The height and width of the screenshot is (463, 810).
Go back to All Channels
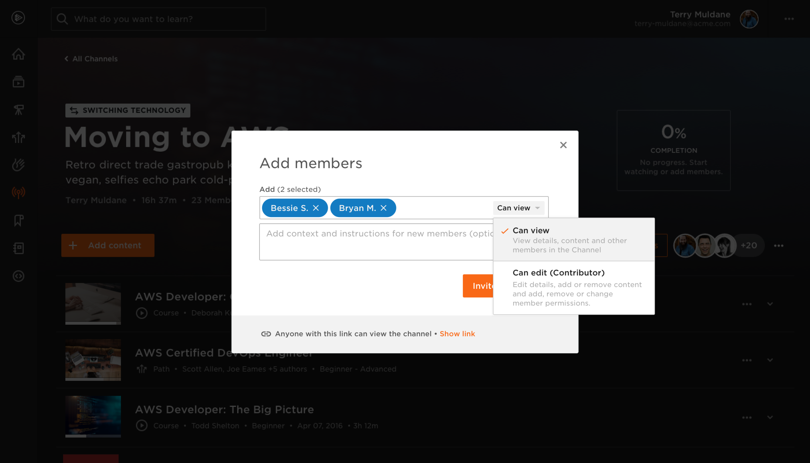(x=91, y=59)
